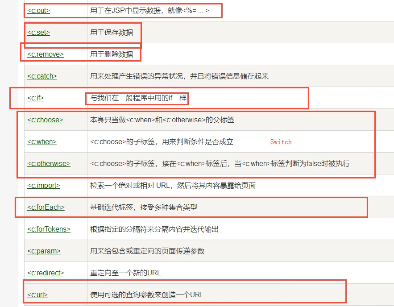Screen dimensions: 394x307
Task: Follow the <c:param> tag link
Action: coord(44,251)
